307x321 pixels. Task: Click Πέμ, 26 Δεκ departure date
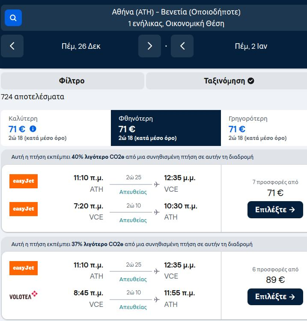pyautogui.click(x=81, y=46)
